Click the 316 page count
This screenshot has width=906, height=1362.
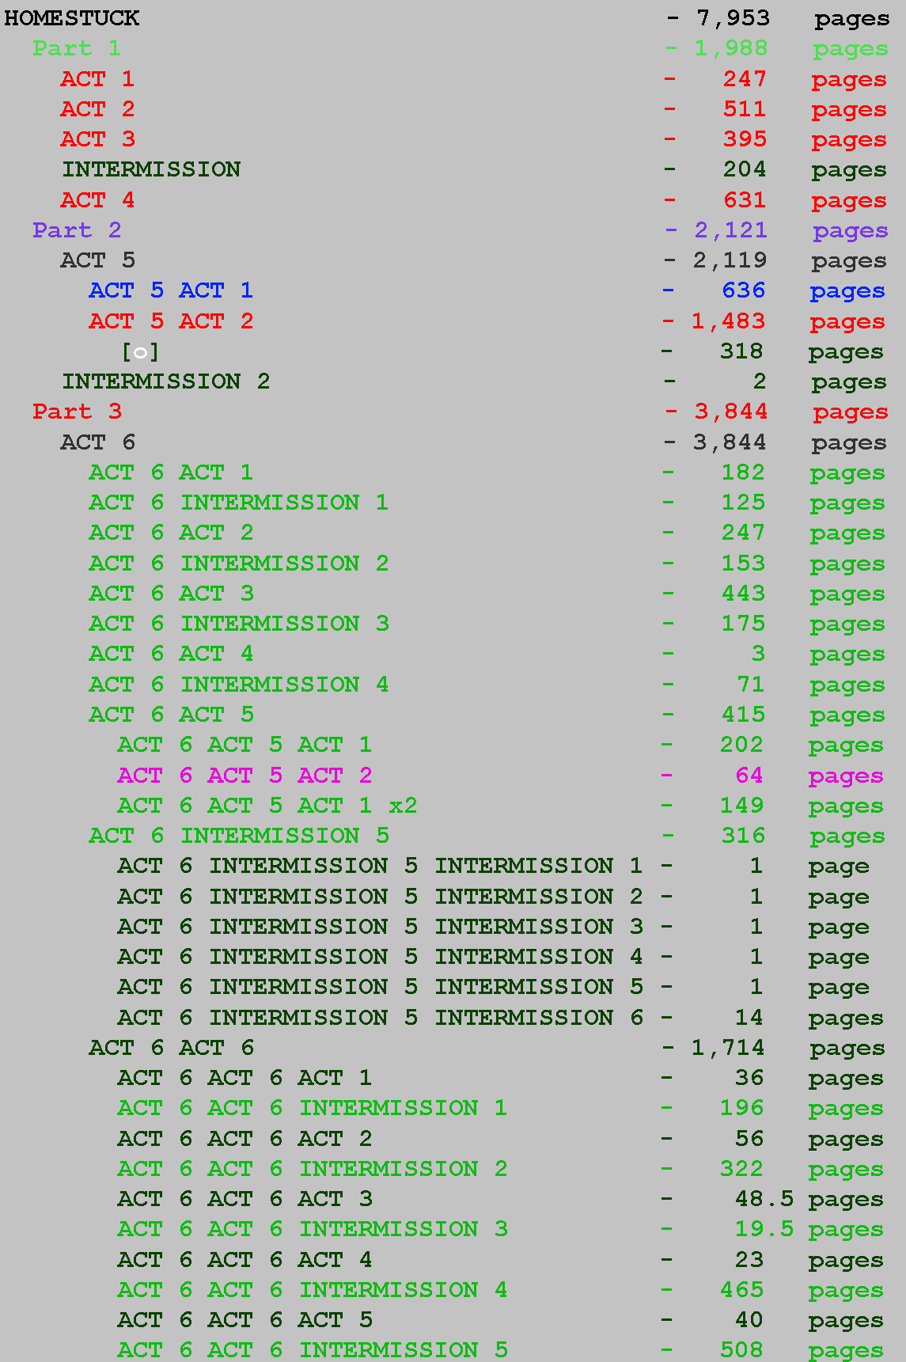(x=743, y=836)
